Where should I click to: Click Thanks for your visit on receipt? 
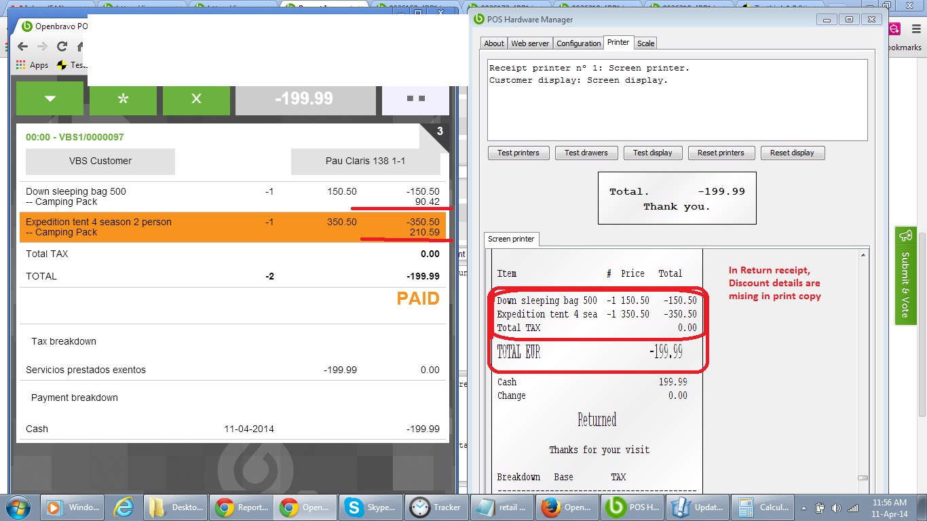(599, 450)
